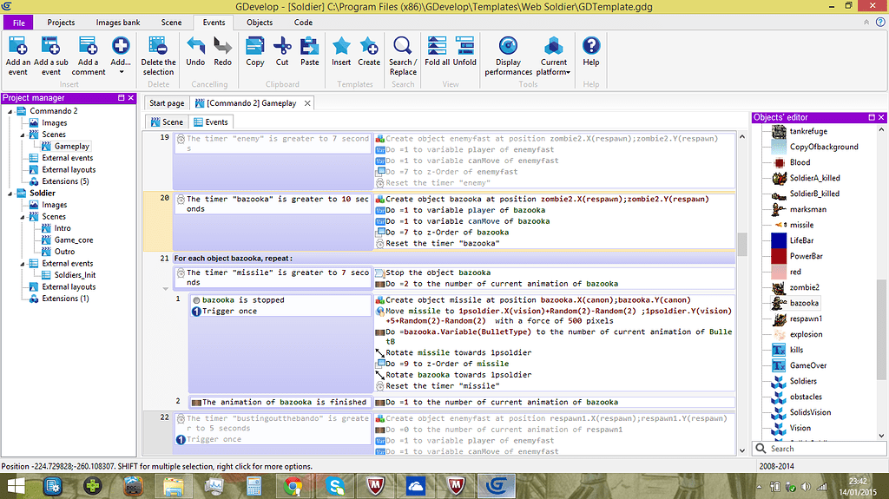The image size is (889, 499).
Task: Delete the selection via ribbon icon
Action: click(x=158, y=46)
